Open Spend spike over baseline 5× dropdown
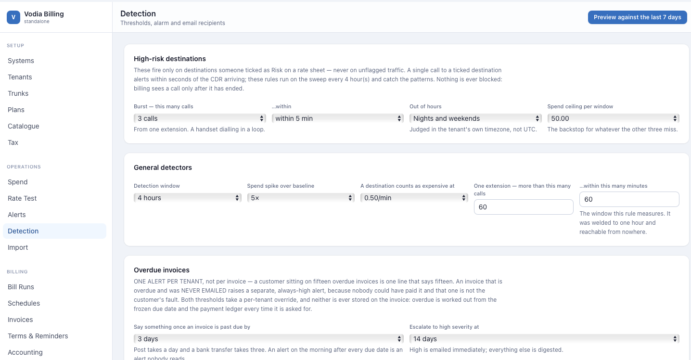 (x=301, y=198)
